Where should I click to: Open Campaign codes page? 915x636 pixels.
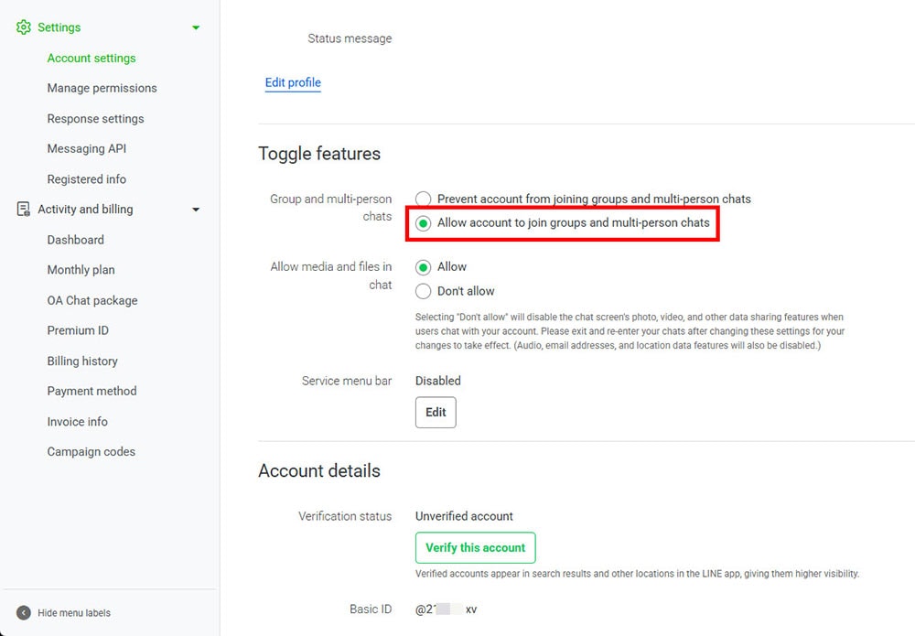click(91, 452)
